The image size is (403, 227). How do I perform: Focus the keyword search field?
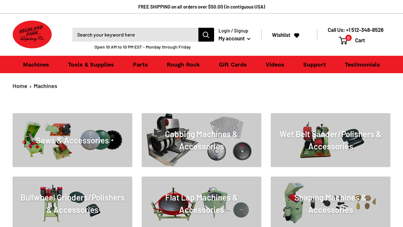click(136, 35)
